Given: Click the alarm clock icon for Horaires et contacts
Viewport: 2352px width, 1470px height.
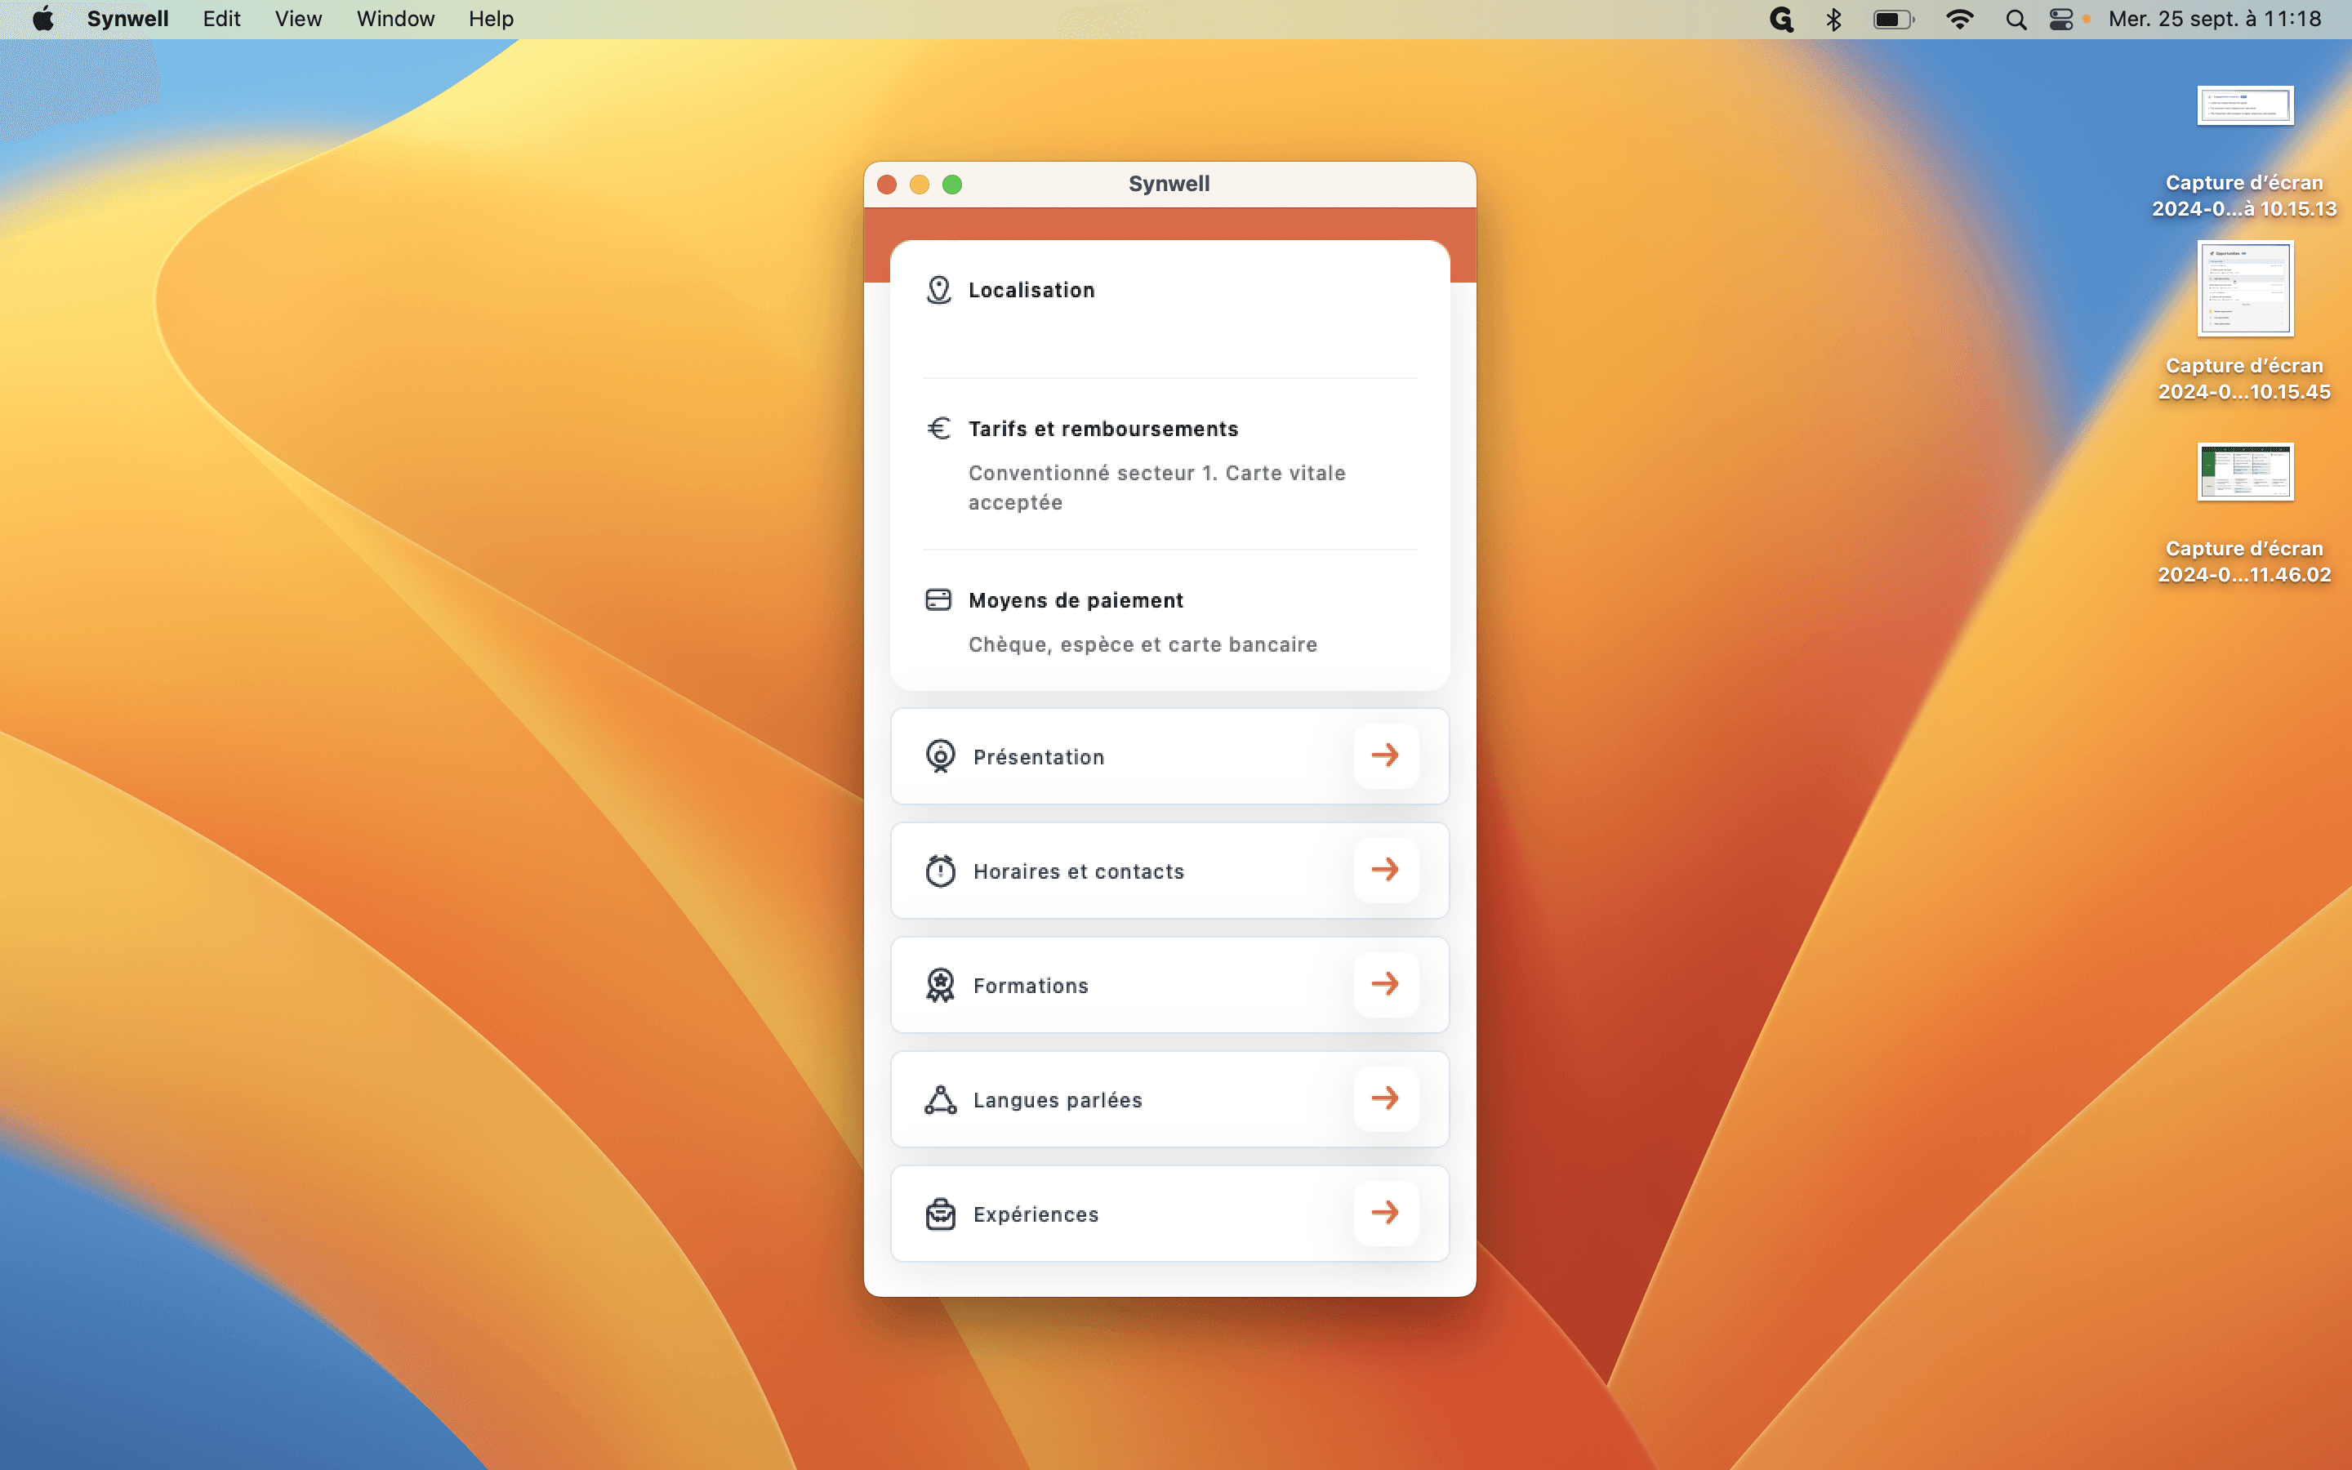Looking at the screenshot, I should point(940,870).
